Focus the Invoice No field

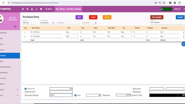click(68, 23)
